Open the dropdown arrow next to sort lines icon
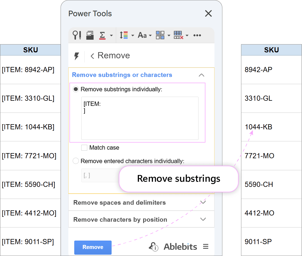This screenshot has height=256, width=302. (x=133, y=35)
